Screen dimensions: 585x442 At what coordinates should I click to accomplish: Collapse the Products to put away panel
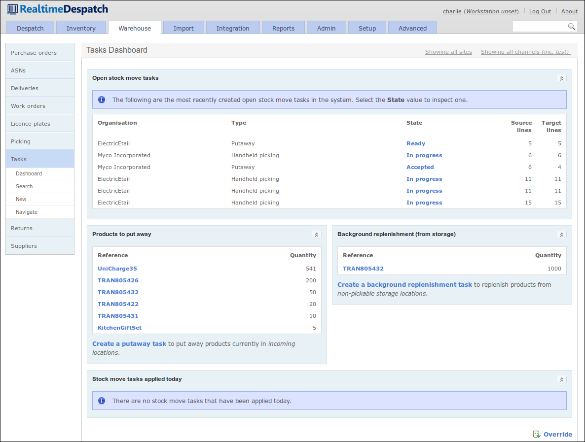tap(316, 235)
